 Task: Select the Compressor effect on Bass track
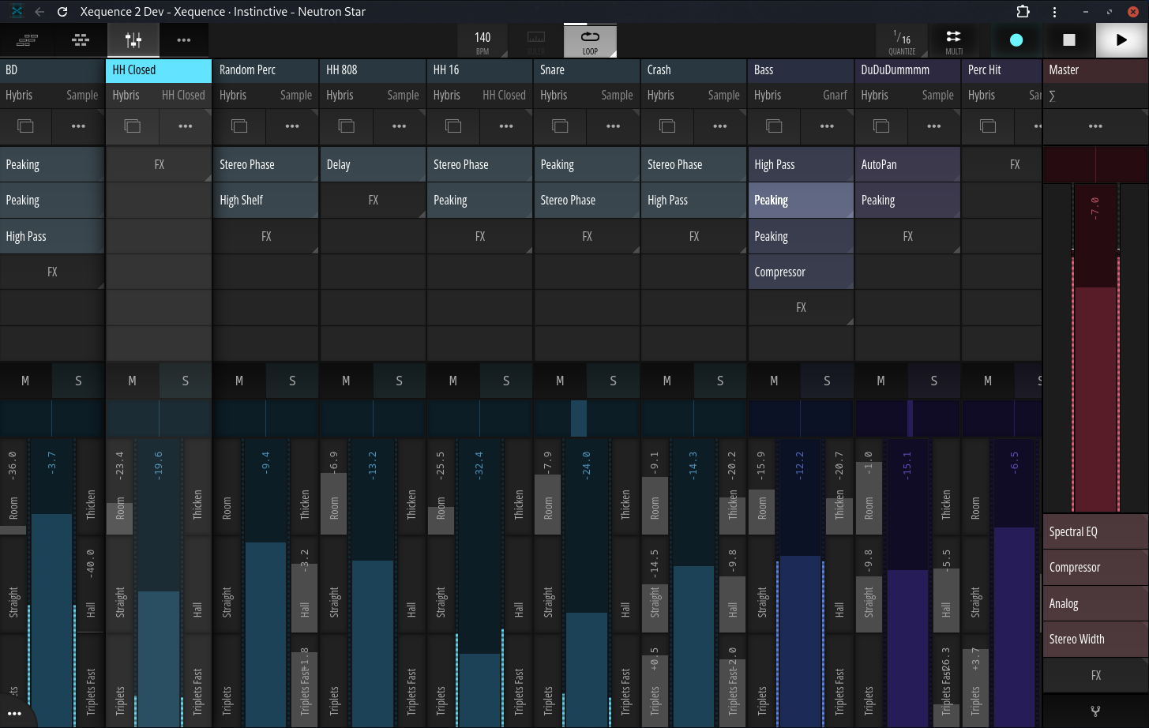tap(801, 272)
